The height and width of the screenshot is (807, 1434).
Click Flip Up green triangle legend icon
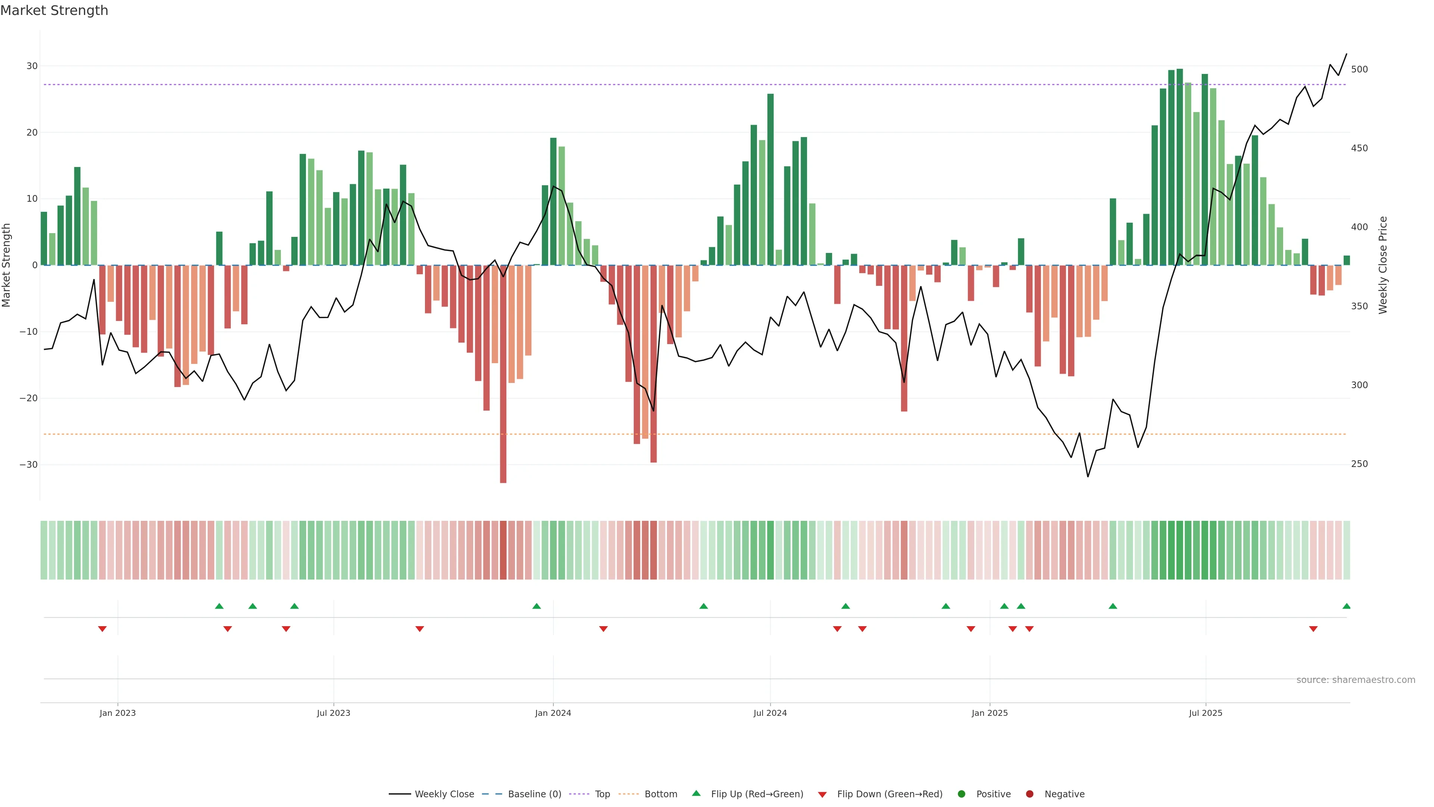(x=696, y=794)
